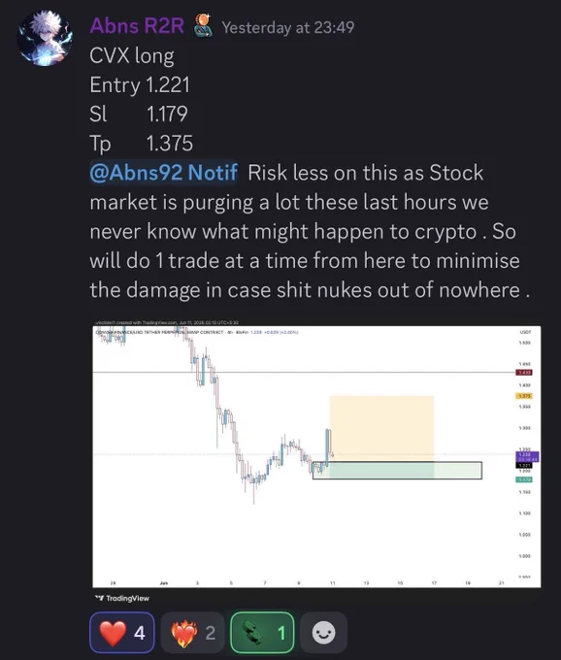Click the purple current price label
The height and width of the screenshot is (660, 561).
(527, 457)
